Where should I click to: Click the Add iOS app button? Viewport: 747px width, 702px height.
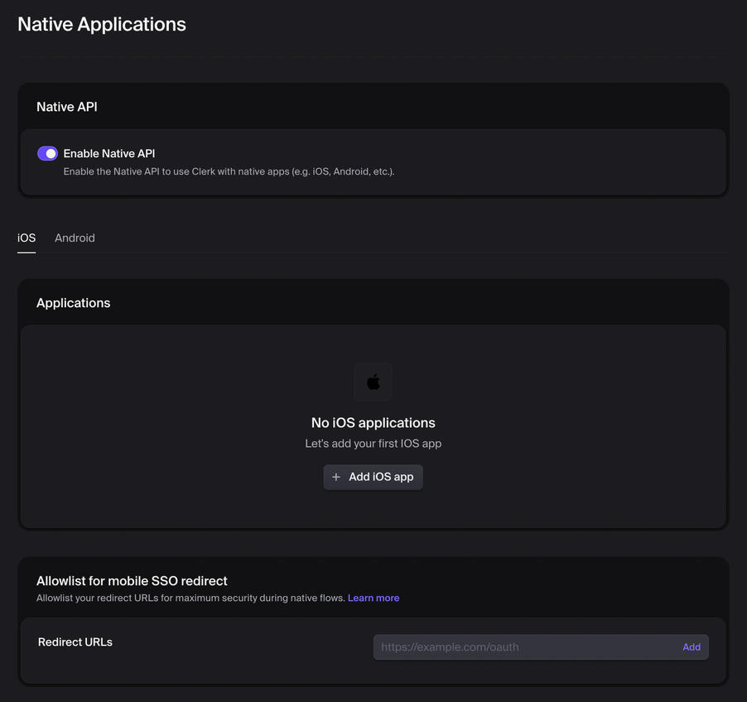373,477
